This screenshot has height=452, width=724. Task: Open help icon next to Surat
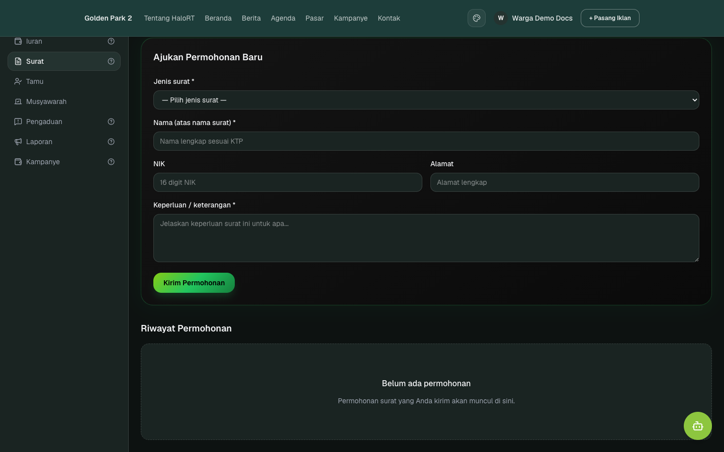pyautogui.click(x=111, y=61)
